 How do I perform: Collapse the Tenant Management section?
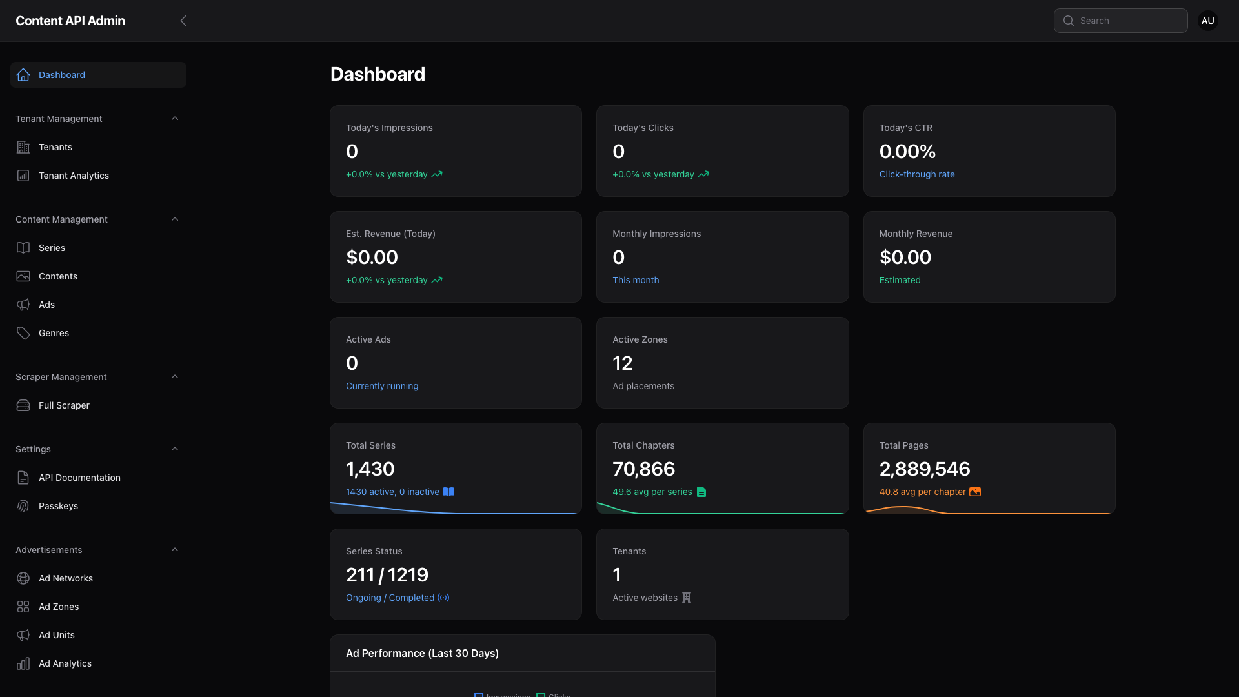click(175, 119)
